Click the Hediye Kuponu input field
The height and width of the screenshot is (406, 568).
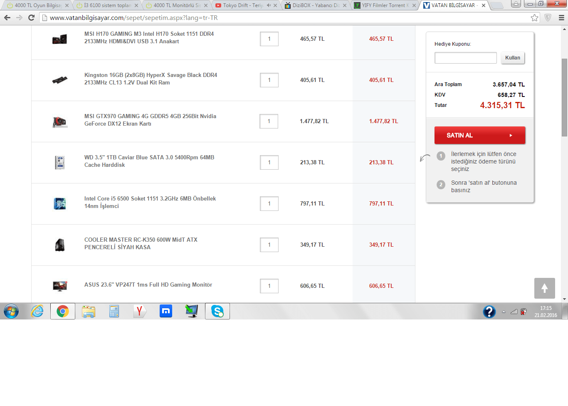(466, 58)
